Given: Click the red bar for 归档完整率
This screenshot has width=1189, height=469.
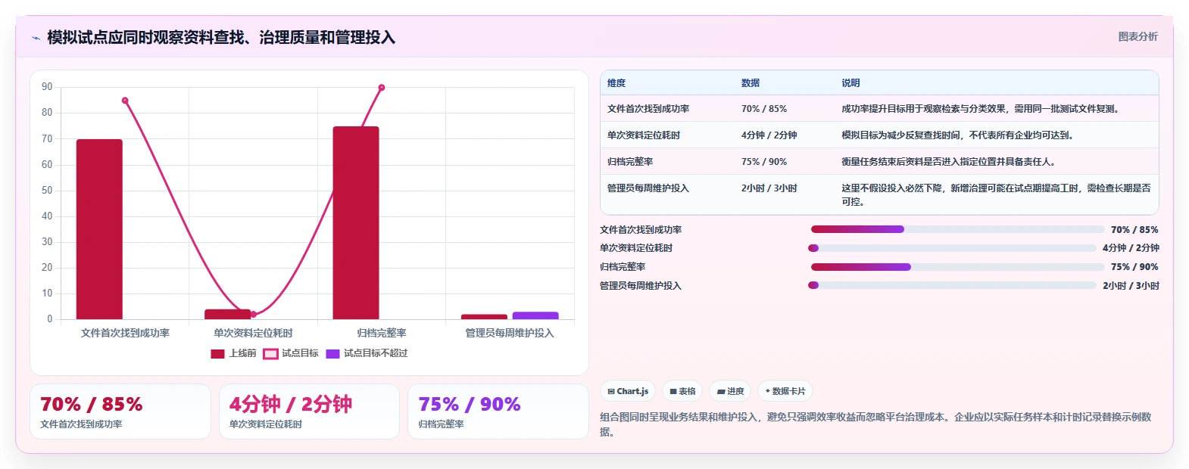Looking at the screenshot, I should [356, 223].
